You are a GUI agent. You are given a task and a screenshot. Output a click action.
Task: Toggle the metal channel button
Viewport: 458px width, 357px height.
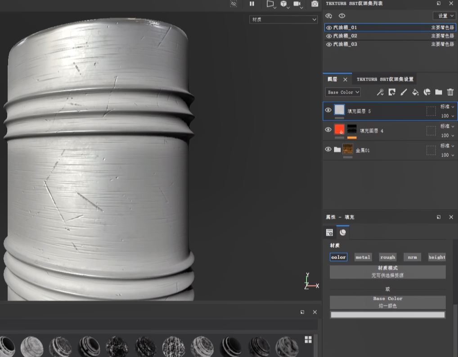tap(363, 257)
